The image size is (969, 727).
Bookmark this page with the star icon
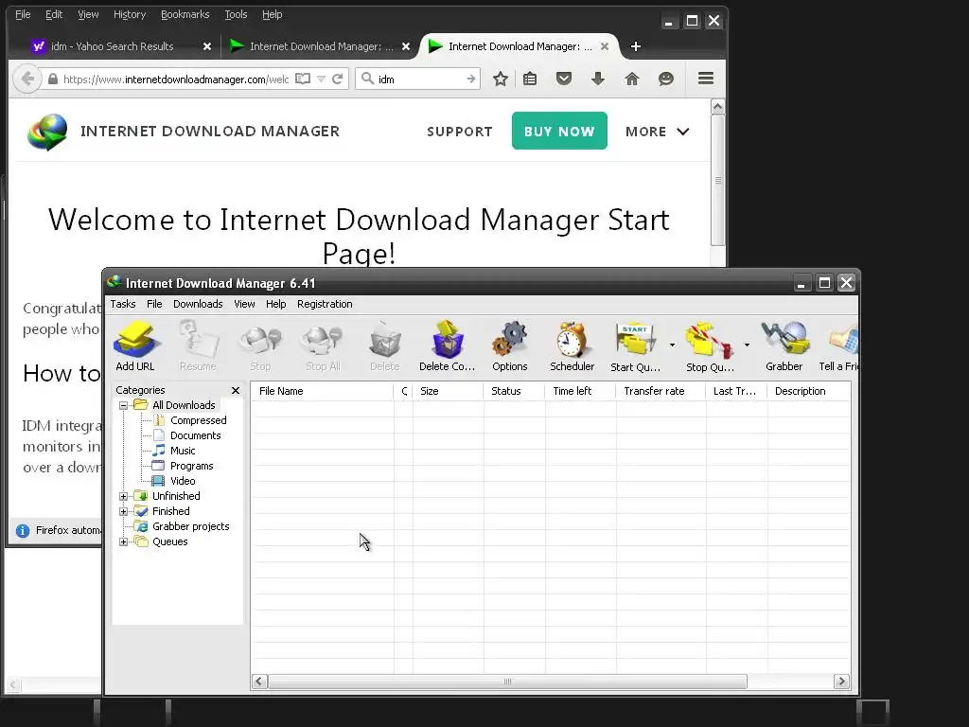tap(501, 80)
